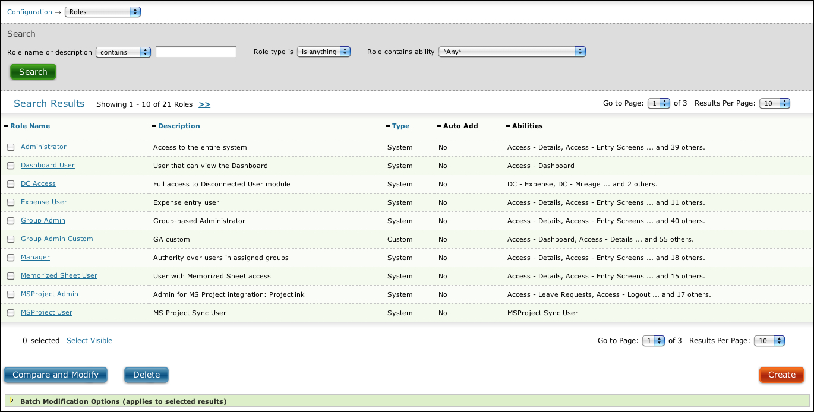Viewport: 814px width, 412px height.
Task: Open the DC Access role link
Action: pos(38,183)
